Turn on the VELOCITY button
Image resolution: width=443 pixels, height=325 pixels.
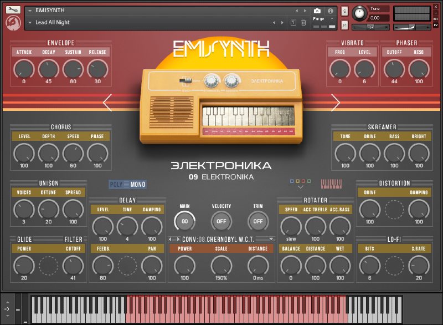pos(220,221)
